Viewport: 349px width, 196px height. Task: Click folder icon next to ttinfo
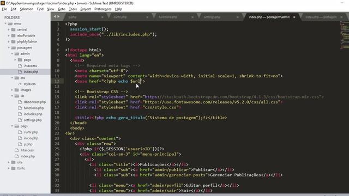pyautogui.click(x=13, y=168)
